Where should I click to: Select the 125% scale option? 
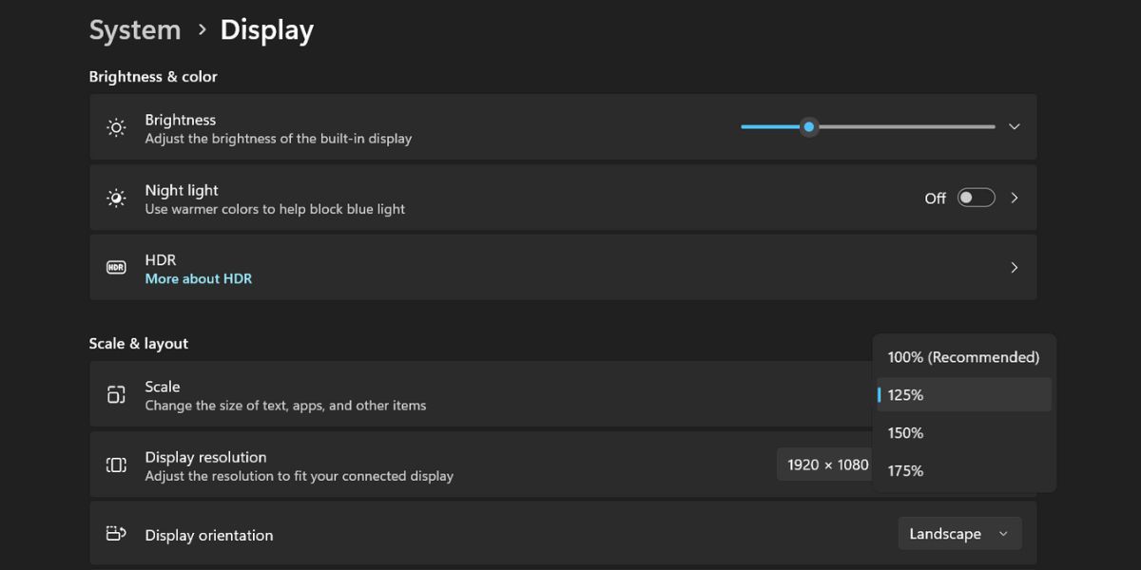[x=964, y=395]
